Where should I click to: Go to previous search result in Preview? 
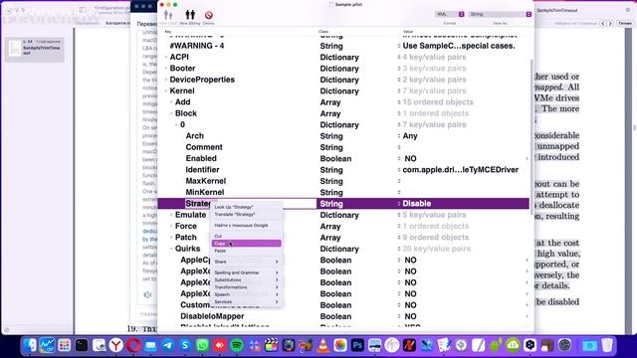click(x=603, y=24)
